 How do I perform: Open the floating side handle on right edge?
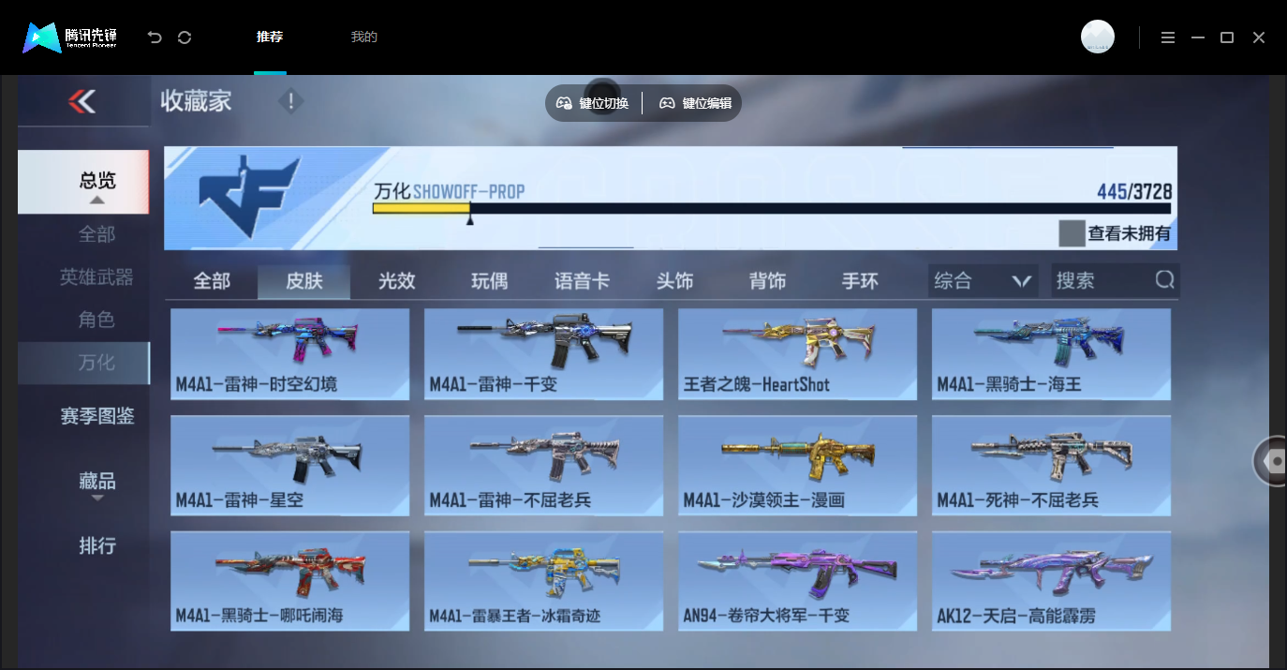(x=1270, y=461)
